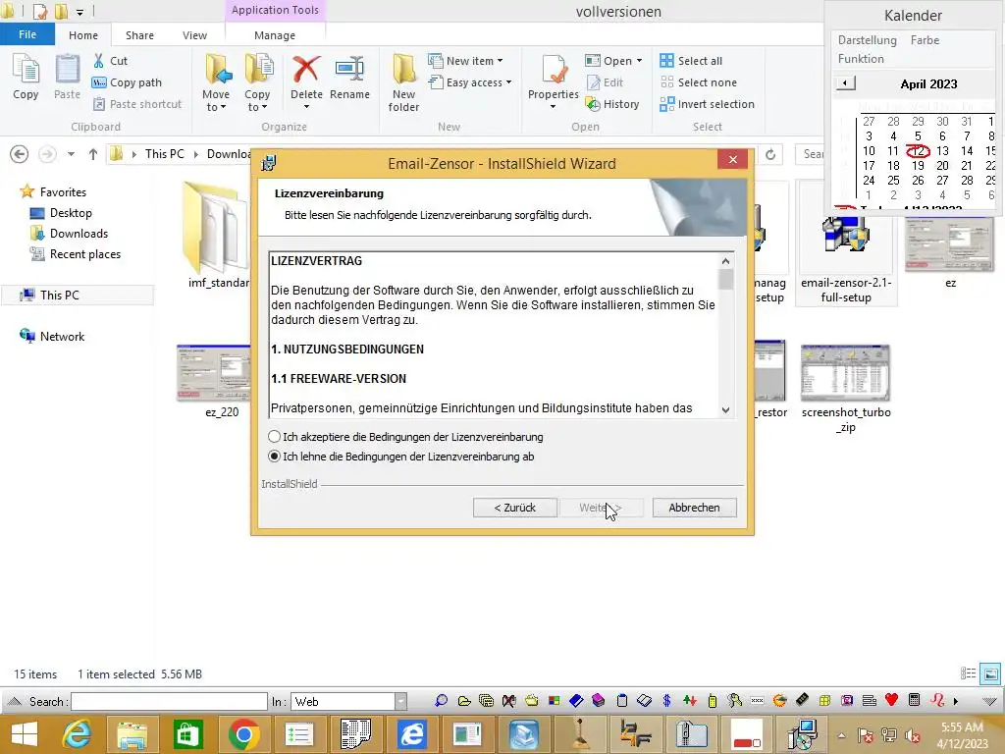Switch to the View ribbon tab

195,35
